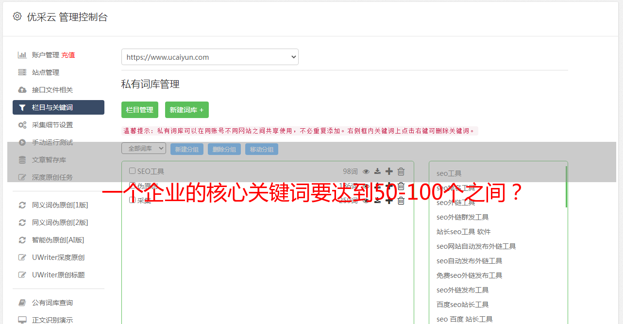623x324 pixels.
Task: Click the gears icon for 采集细节设置
Action: click(22, 125)
